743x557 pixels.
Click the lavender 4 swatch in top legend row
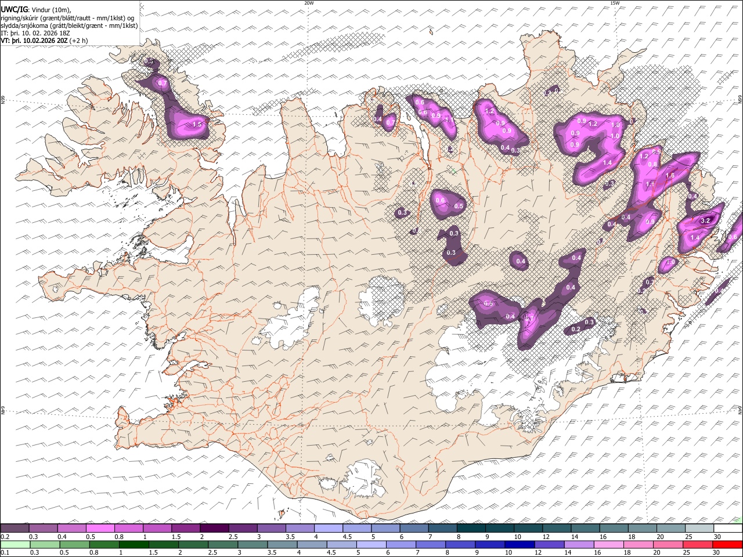[x=328, y=528]
